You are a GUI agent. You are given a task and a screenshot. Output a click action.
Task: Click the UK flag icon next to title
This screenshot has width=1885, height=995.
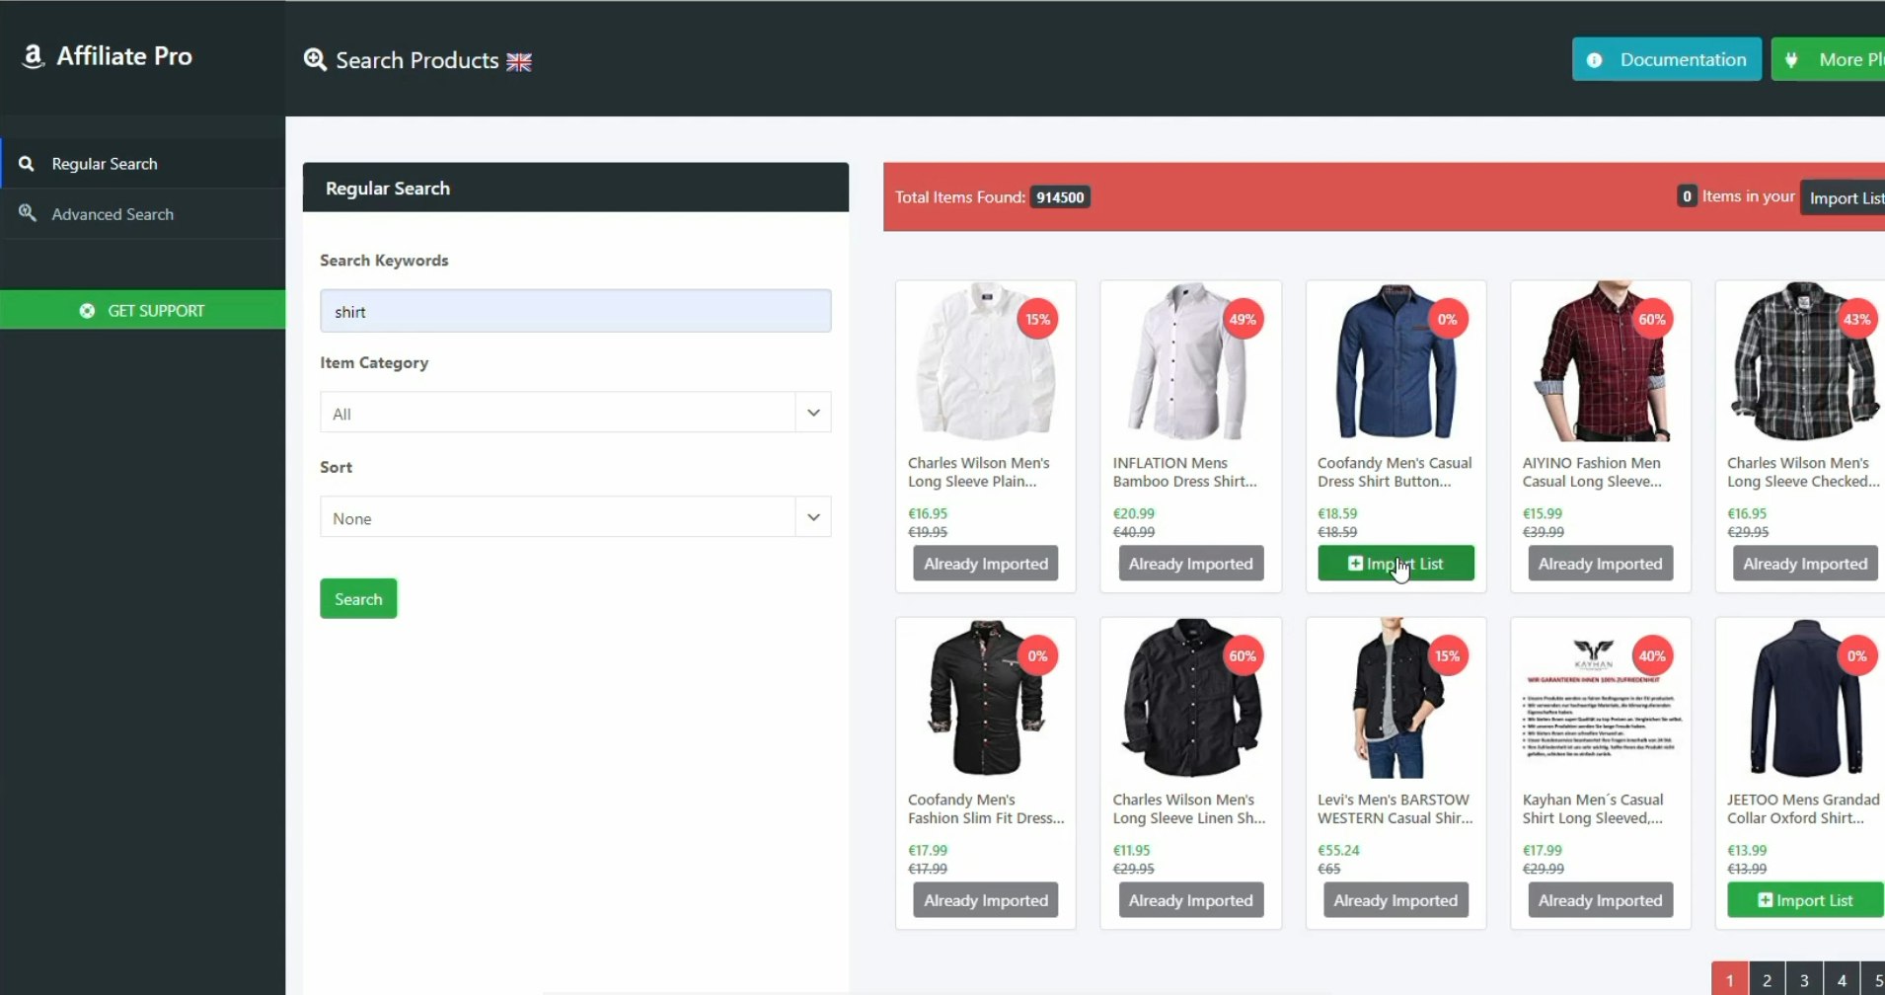coord(517,60)
